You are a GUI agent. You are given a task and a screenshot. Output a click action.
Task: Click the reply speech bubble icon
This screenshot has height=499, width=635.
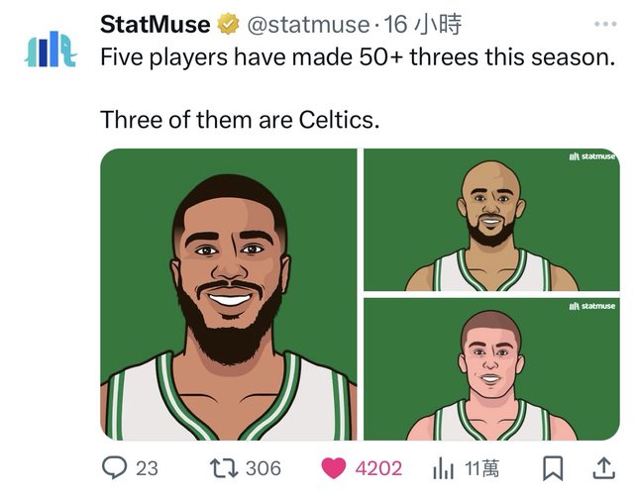pyautogui.click(x=115, y=467)
